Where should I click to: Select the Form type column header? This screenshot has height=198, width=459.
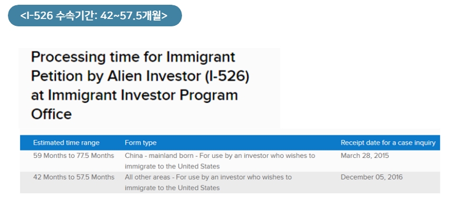tap(140, 143)
